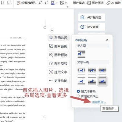This screenshot has height=122, width=122.
Task: Open 图片编辑 picture editing
Action: (x=79, y=3)
